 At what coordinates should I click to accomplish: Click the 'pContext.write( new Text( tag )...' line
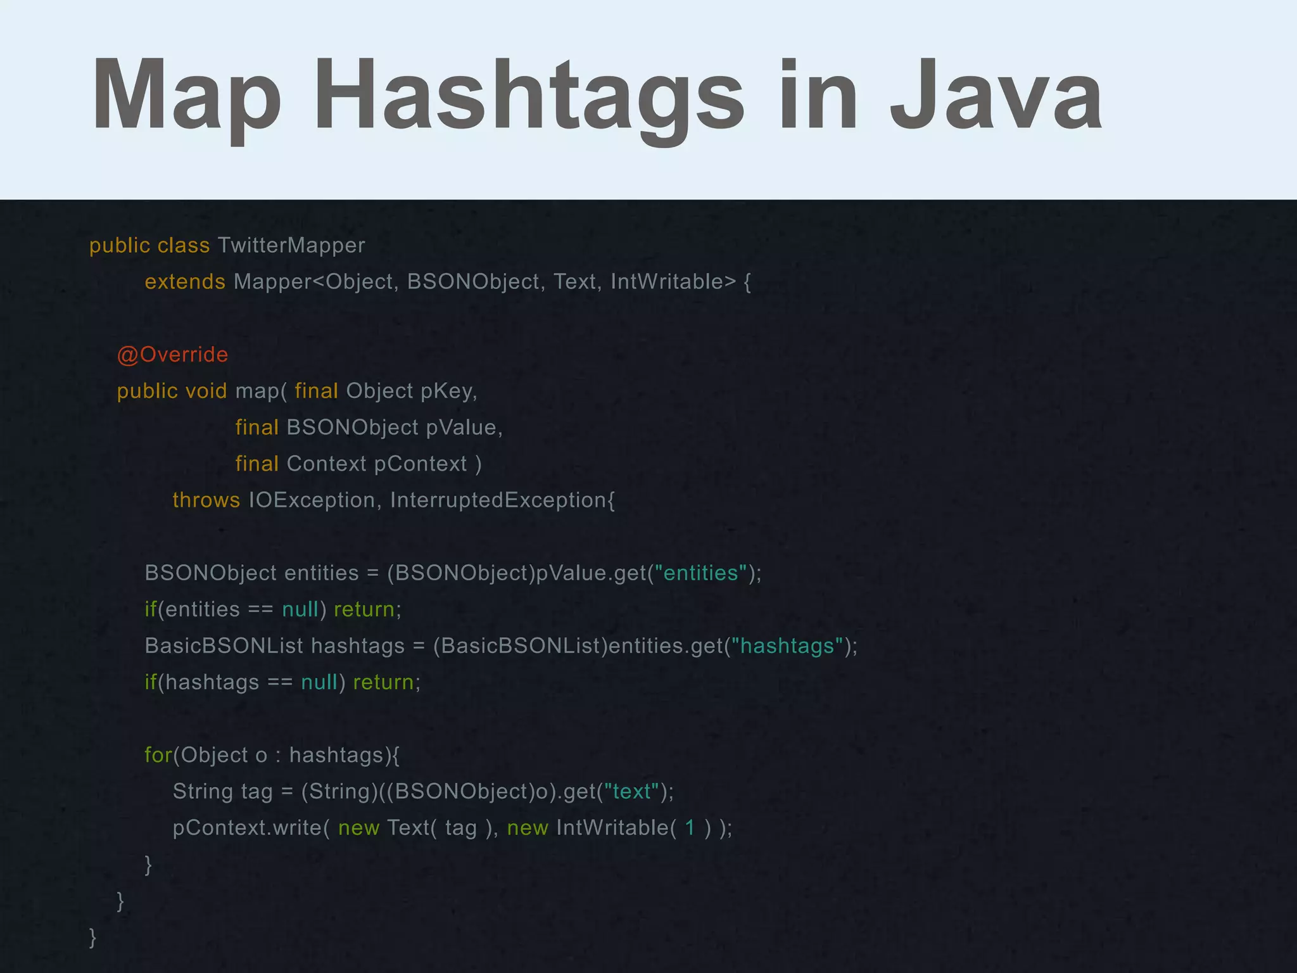click(453, 828)
